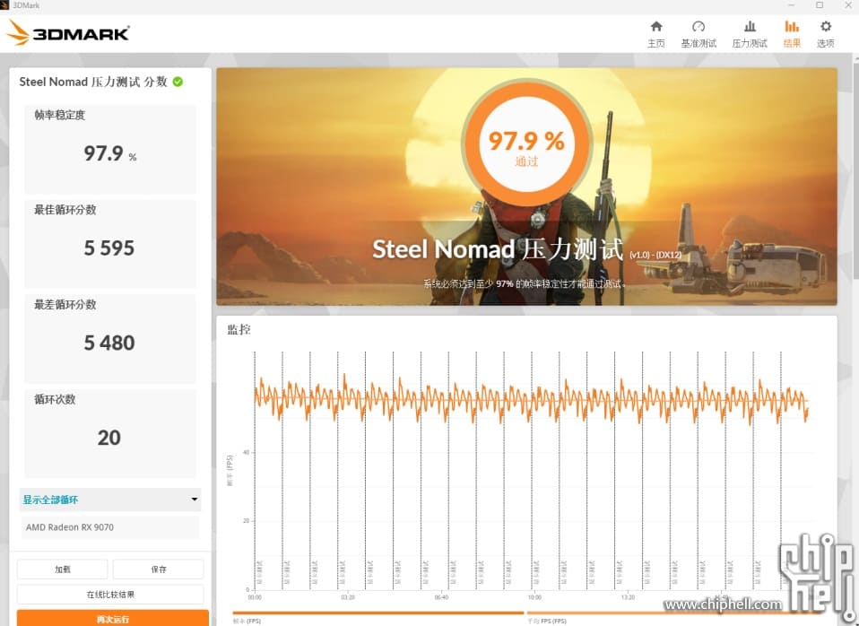Click the 通过 status in the circle
Image resolution: width=859 pixels, height=626 pixels.
(526, 161)
